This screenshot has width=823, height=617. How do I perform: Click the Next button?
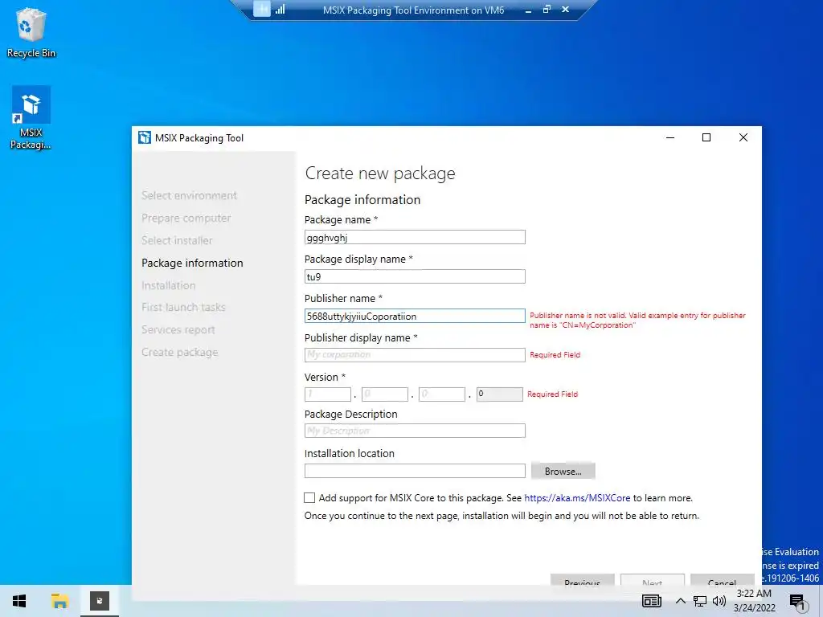(653, 580)
